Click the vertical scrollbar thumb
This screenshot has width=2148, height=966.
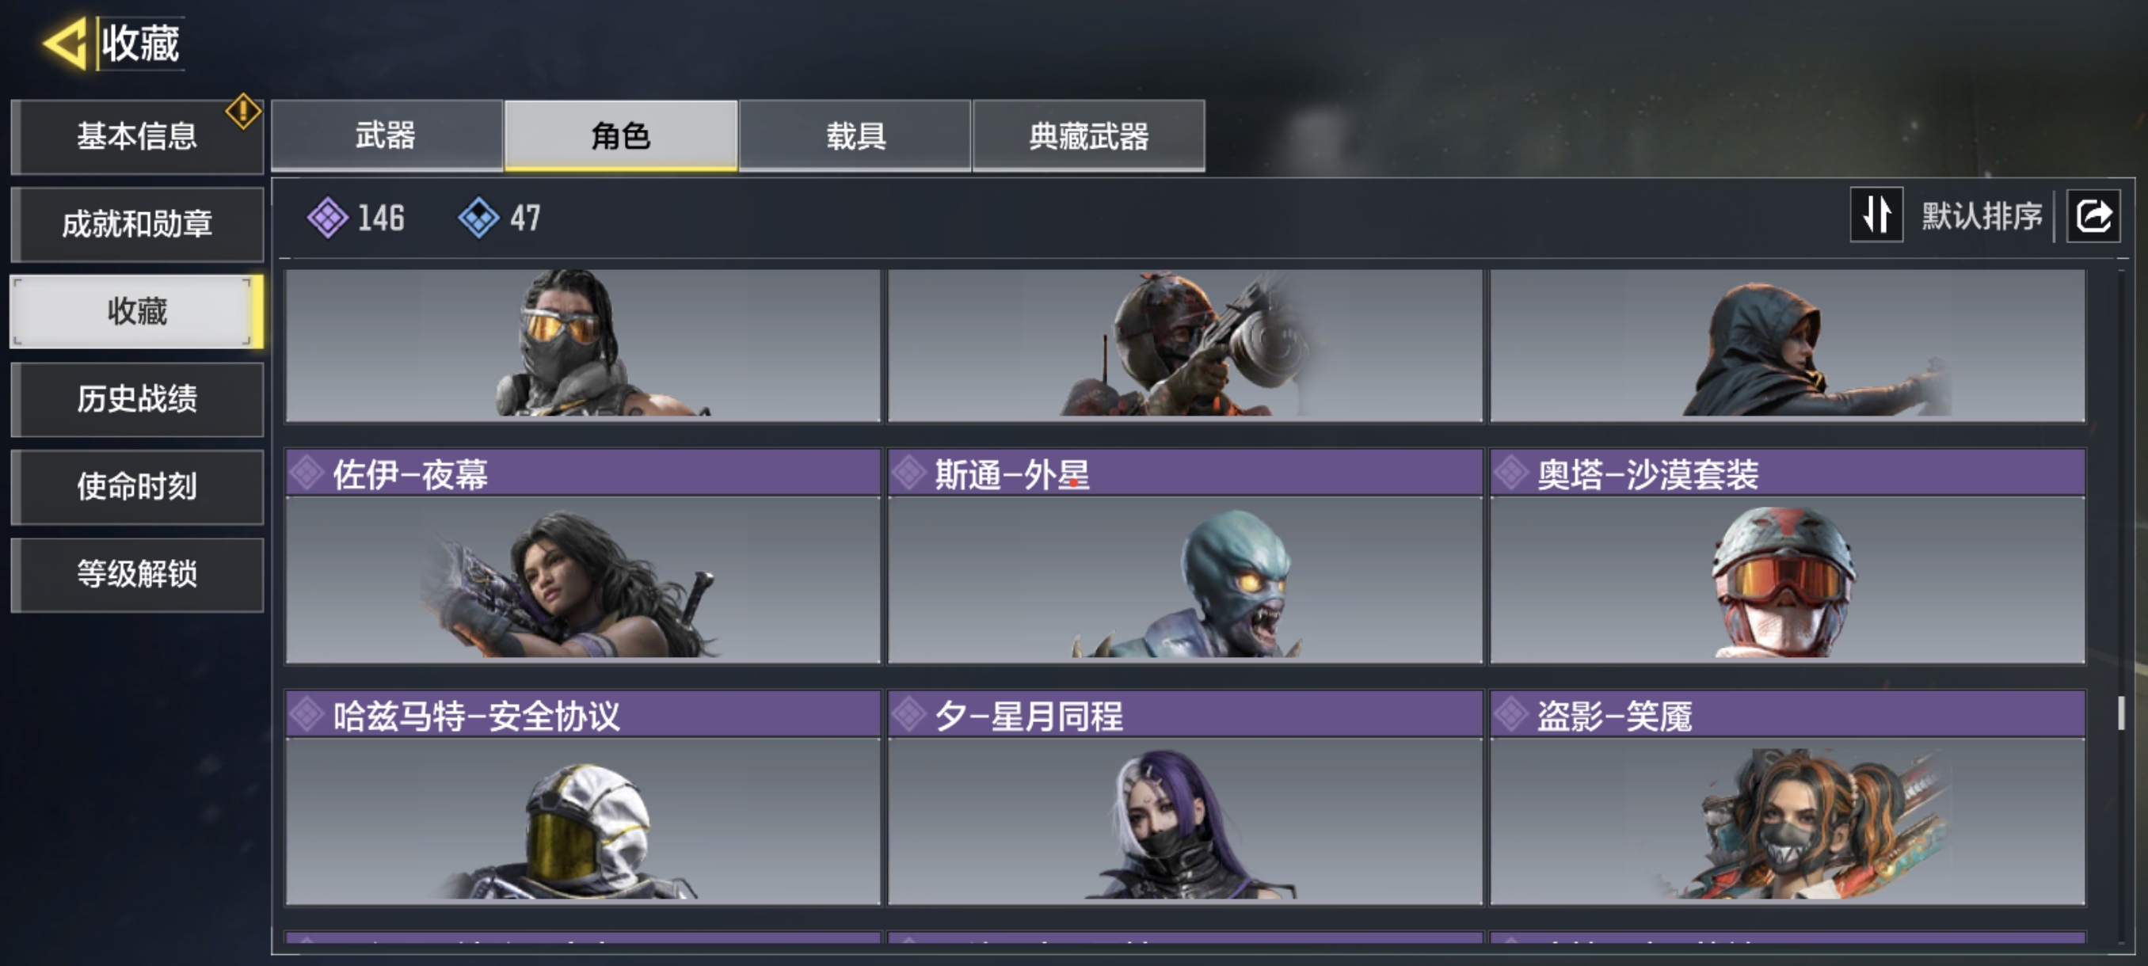(2120, 713)
